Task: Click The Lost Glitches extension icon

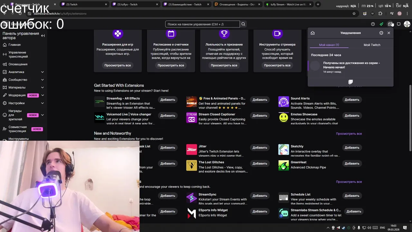Action: point(192,165)
